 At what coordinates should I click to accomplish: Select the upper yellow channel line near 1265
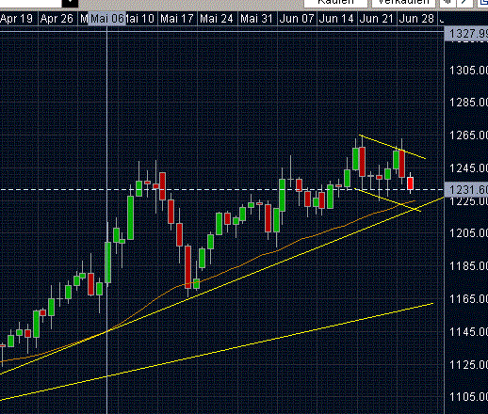(x=393, y=147)
